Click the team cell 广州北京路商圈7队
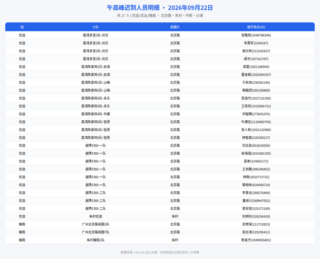This screenshot has width=320, height=259. 95,232
